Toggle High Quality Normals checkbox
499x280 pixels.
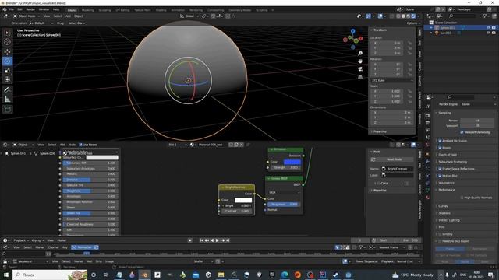pyautogui.click(x=462, y=198)
